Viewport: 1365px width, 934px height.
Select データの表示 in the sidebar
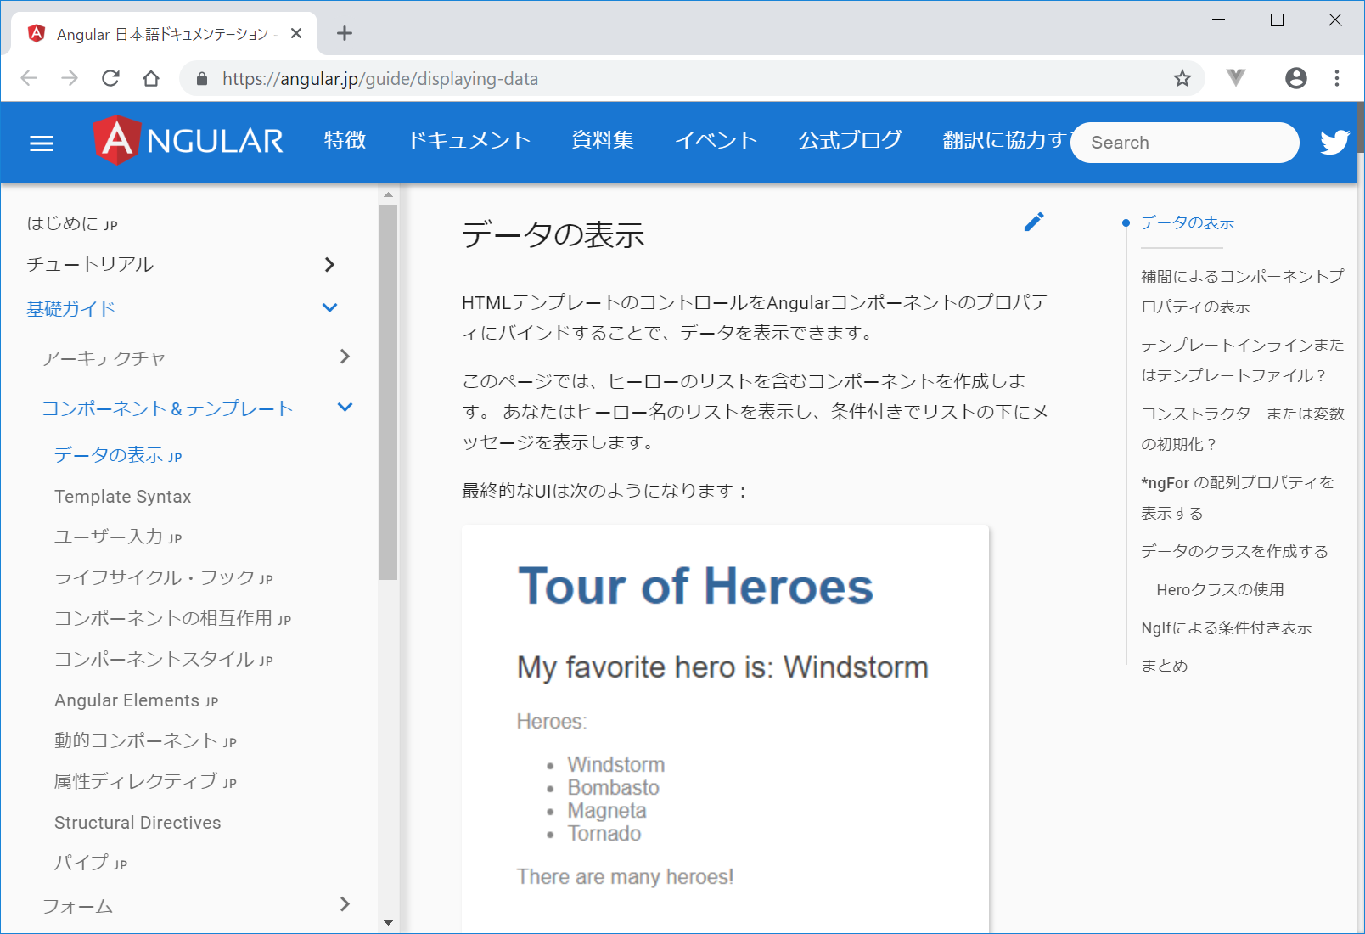pyautogui.click(x=118, y=455)
